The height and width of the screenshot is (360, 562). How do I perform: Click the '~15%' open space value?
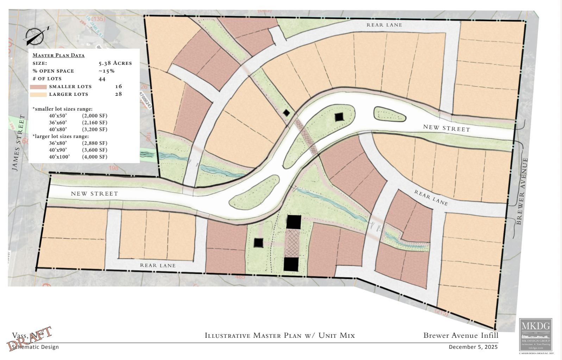(x=107, y=71)
